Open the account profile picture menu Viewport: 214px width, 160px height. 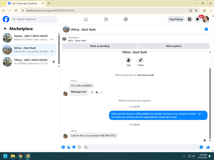pyautogui.click(x=205, y=19)
